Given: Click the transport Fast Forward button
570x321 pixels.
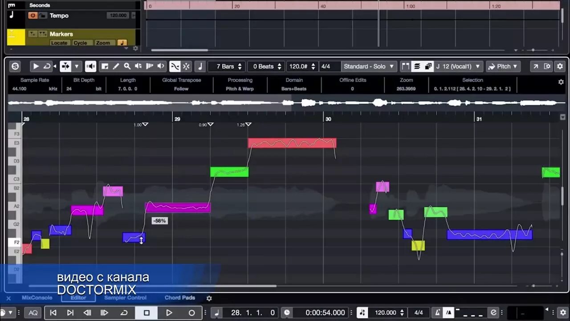Looking at the screenshot, I should (105, 313).
